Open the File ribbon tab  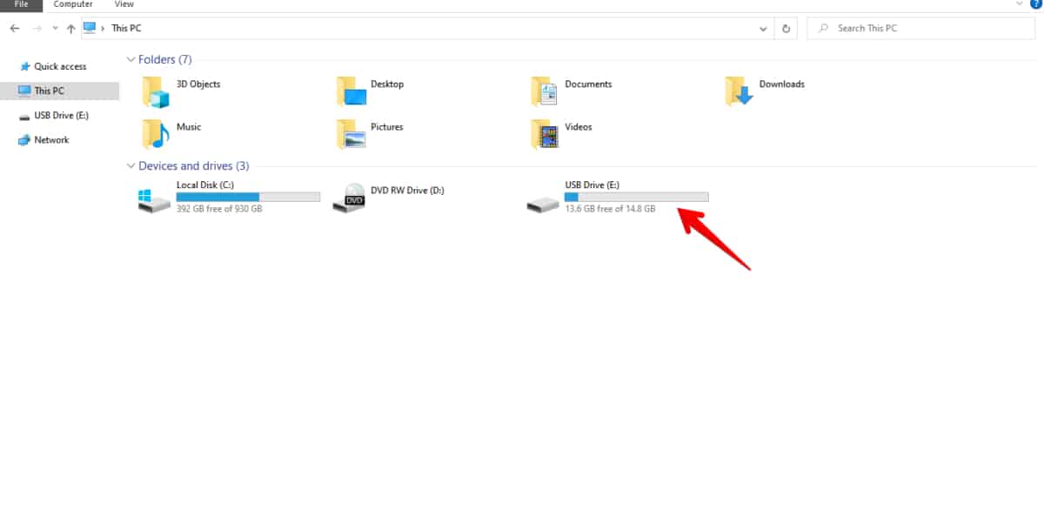coord(21,4)
